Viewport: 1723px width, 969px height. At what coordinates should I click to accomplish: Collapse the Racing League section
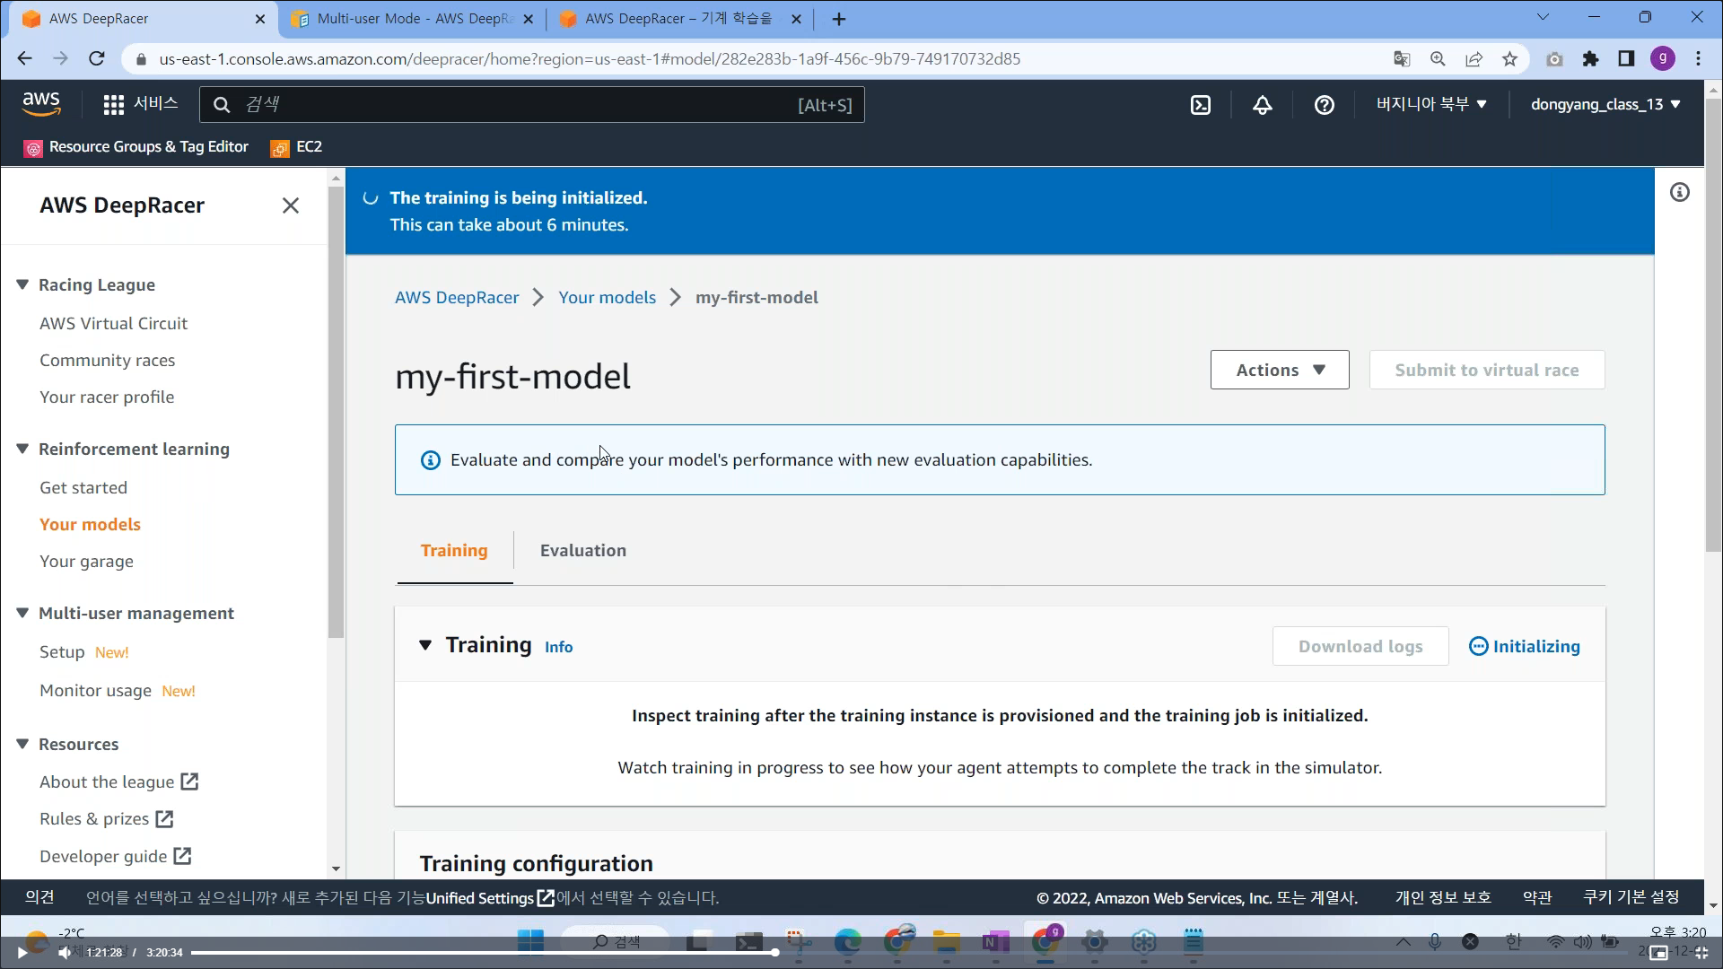[22, 284]
